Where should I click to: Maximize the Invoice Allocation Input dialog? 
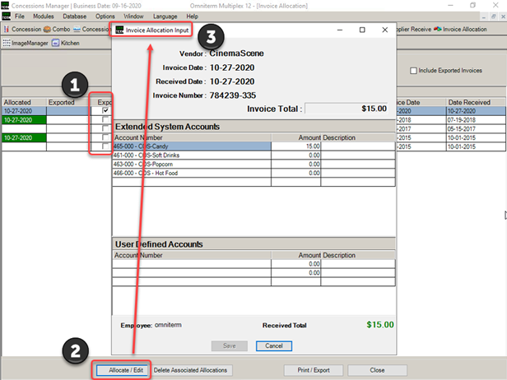click(362, 30)
